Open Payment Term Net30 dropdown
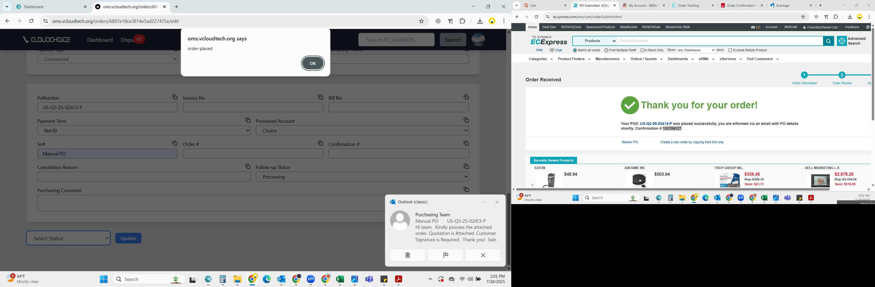Image resolution: width=875 pixels, height=287 pixels. tap(144, 130)
